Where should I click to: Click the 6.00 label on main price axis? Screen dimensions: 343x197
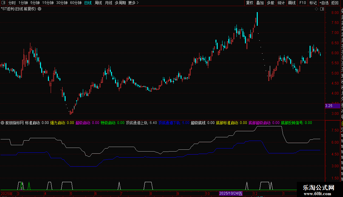(x=335, y=53)
